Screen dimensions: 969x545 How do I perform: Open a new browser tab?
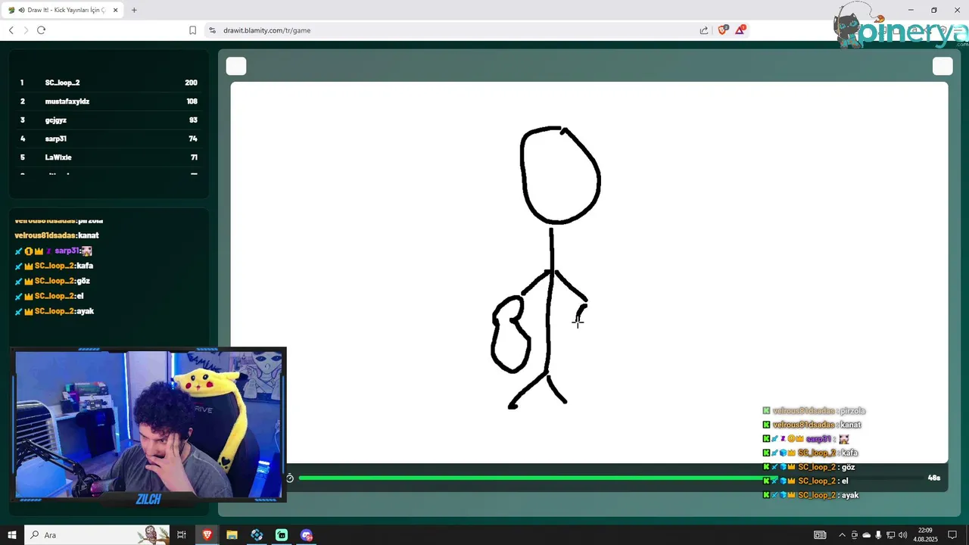tap(134, 10)
